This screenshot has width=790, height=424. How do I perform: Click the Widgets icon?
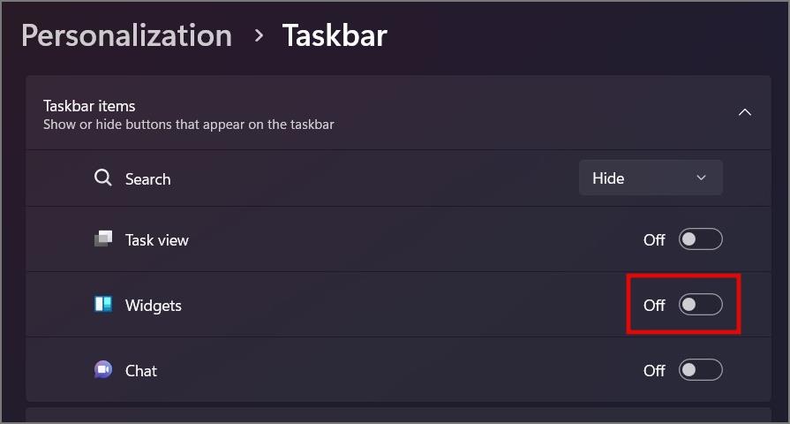[x=103, y=304]
